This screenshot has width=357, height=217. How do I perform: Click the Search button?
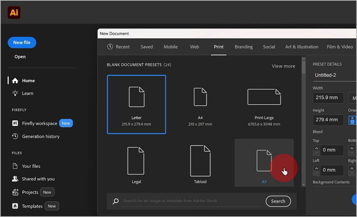278,201
